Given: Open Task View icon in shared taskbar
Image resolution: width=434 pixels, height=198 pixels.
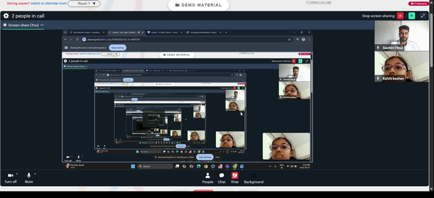Looking at the screenshot, I should click(177, 166).
